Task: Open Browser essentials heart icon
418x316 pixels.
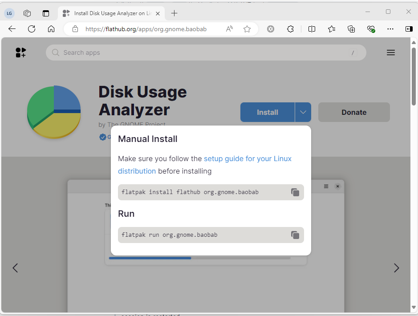Action: tap(371, 29)
